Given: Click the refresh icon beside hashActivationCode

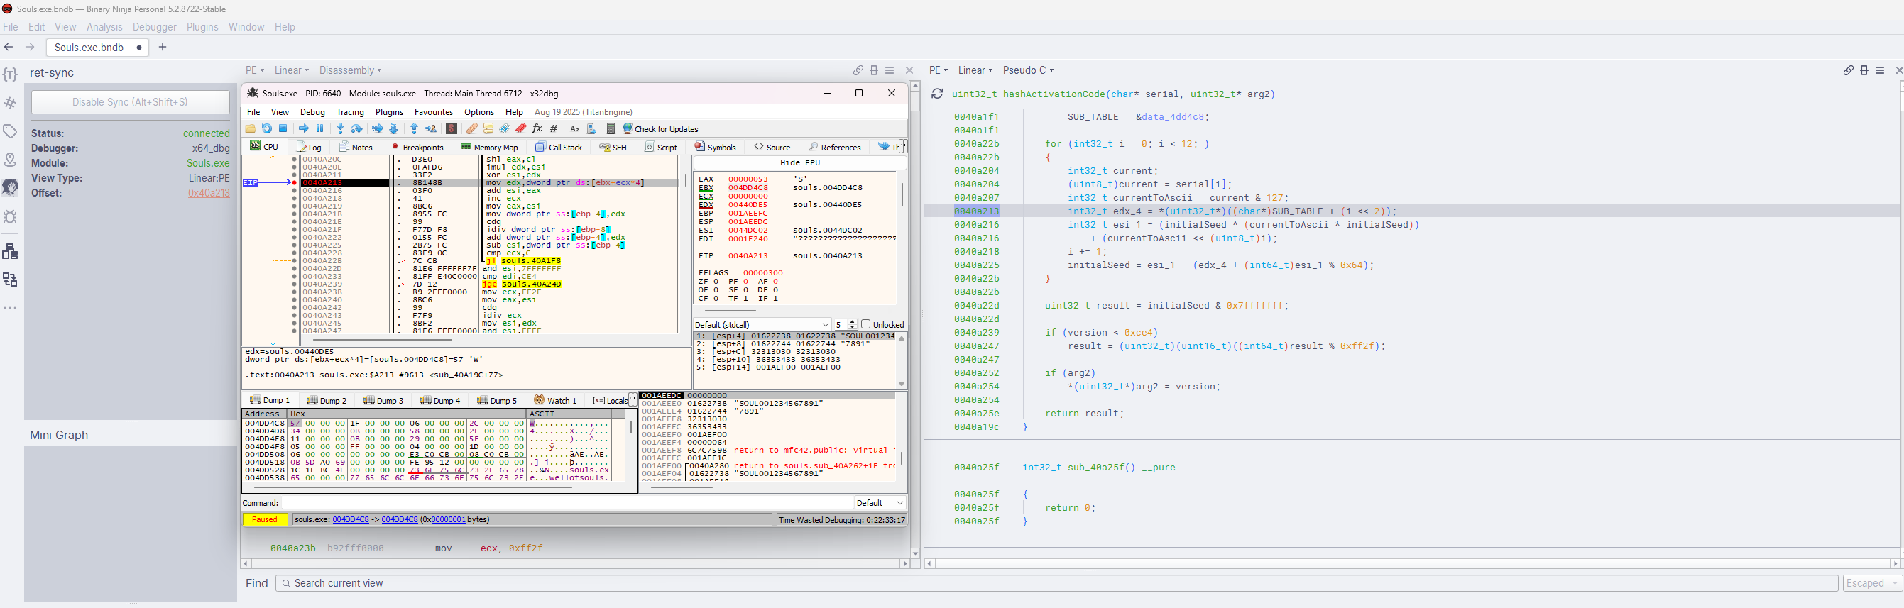Looking at the screenshot, I should [936, 94].
